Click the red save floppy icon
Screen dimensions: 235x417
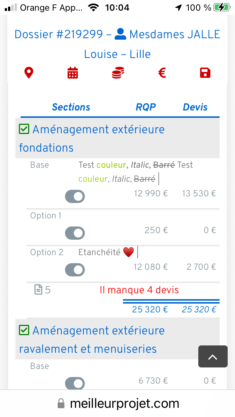pos(205,73)
